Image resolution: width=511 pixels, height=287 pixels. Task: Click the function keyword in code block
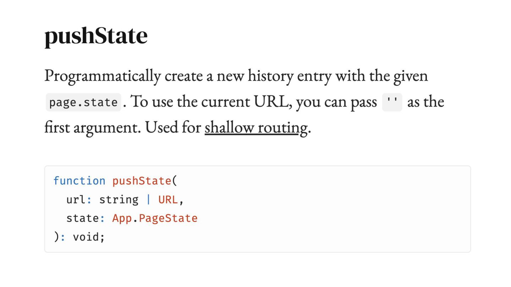[x=79, y=181]
